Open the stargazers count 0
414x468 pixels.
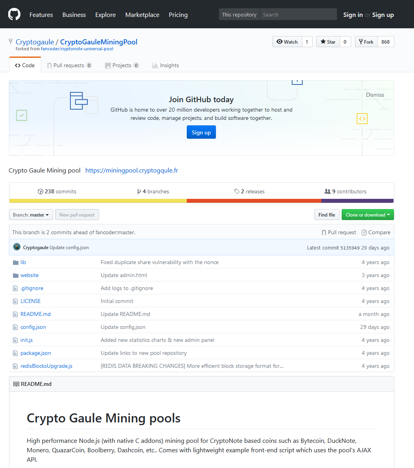pos(345,42)
